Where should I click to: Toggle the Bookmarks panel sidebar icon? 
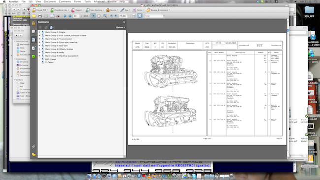coord(33,40)
